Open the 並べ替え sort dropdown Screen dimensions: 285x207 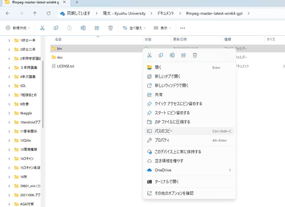(134, 28)
